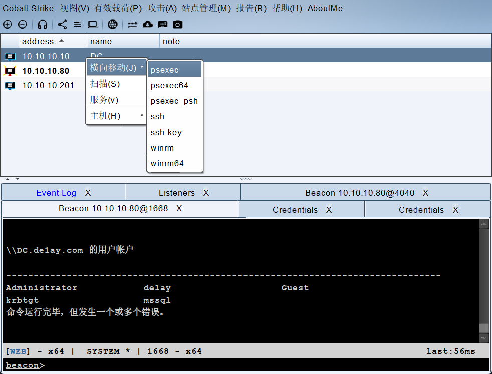Open the 攻击(A) menu
The height and width of the screenshot is (374, 492).
162,8
